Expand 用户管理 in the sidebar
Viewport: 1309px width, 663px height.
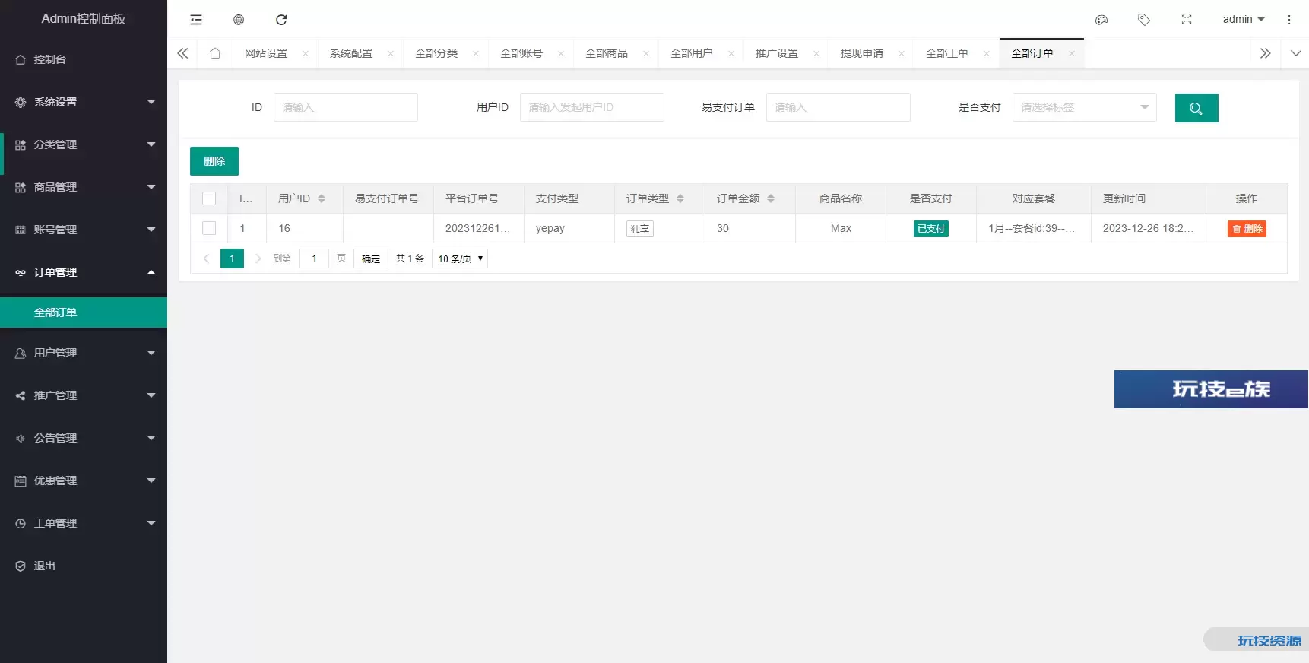(84, 353)
